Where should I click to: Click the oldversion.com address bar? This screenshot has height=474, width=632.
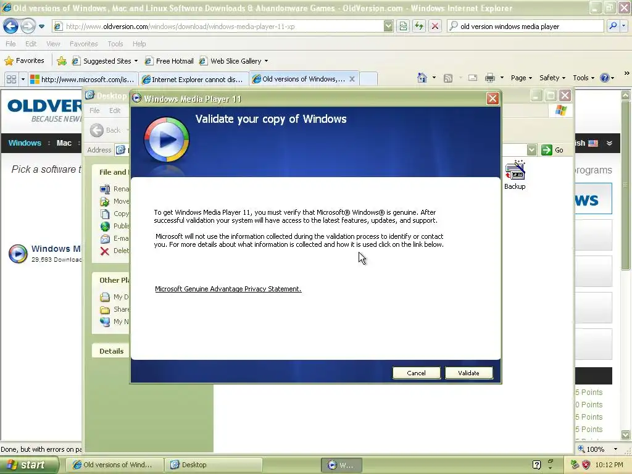click(x=218, y=27)
